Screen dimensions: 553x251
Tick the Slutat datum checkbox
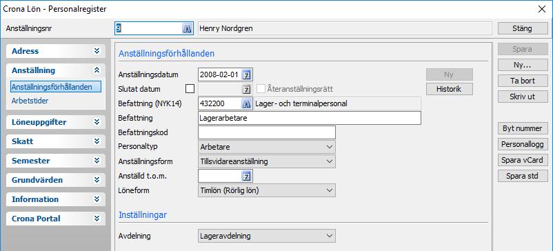190,89
